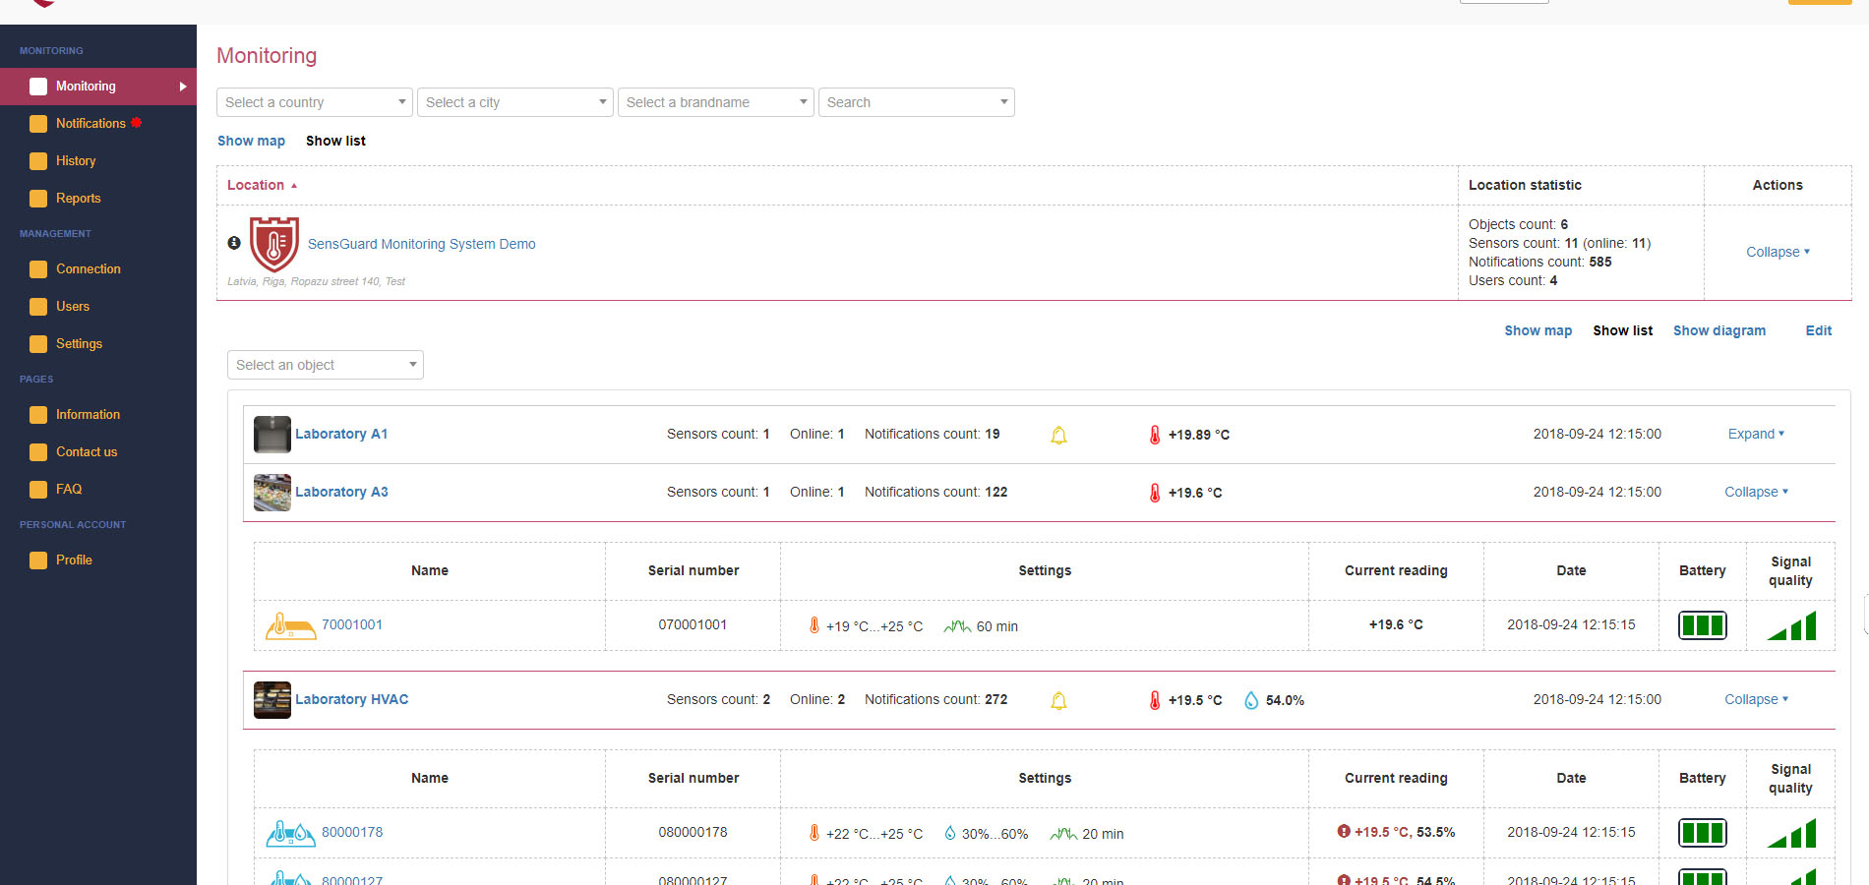The width and height of the screenshot is (1869, 885).
Task: Click the SensGuard shield logo icon
Action: tap(273, 244)
